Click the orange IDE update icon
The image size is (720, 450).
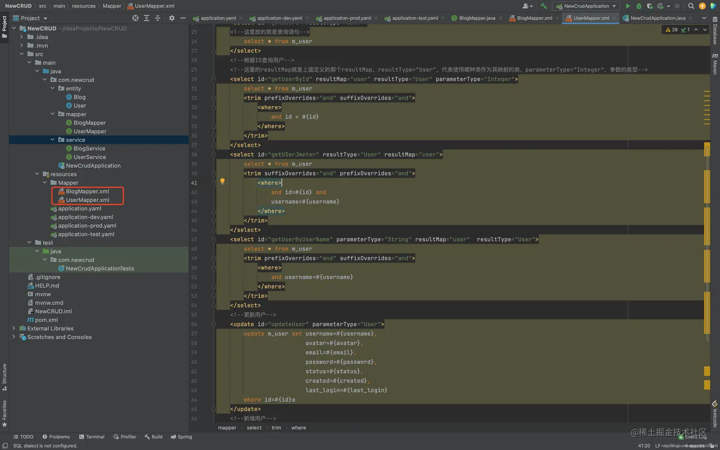click(702, 6)
